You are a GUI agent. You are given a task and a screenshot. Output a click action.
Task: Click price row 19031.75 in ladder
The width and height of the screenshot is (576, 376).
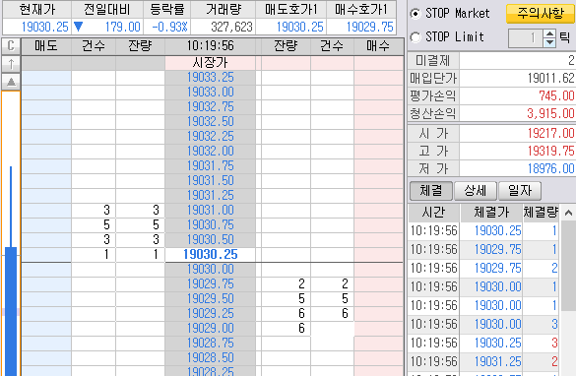pyautogui.click(x=210, y=166)
